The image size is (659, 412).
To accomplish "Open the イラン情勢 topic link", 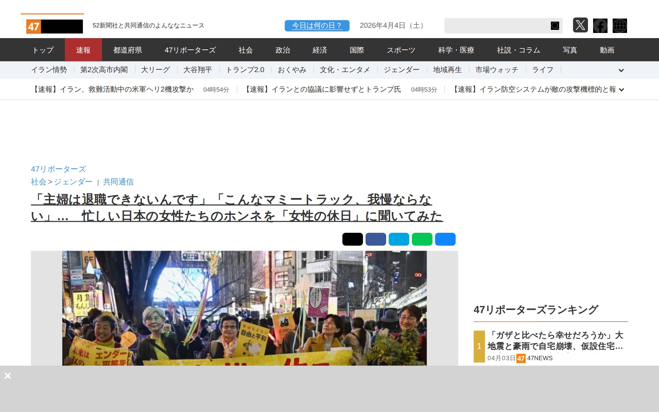I will [49, 70].
